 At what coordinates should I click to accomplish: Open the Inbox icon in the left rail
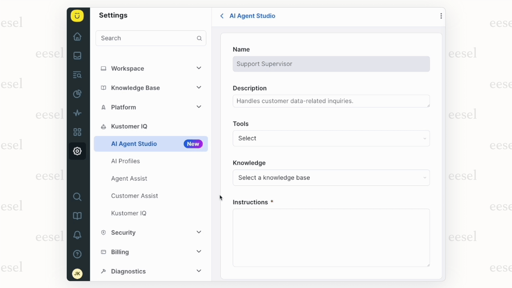pyautogui.click(x=77, y=55)
